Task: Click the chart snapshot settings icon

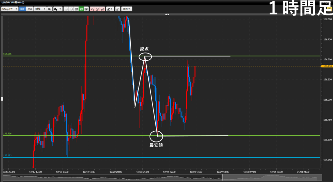Action: [117, 9]
